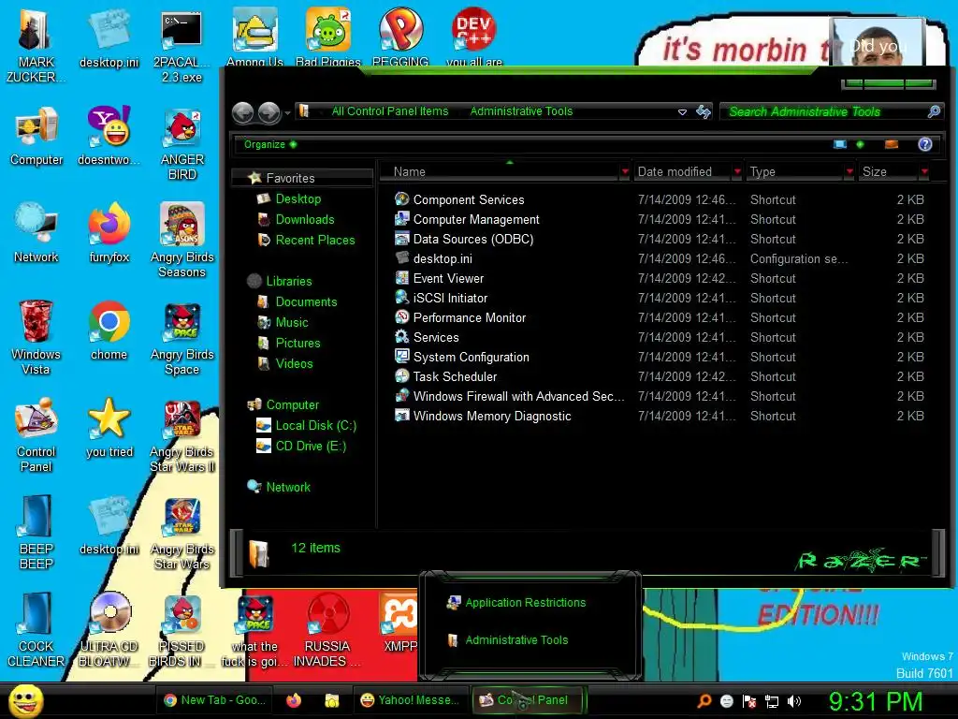The width and height of the screenshot is (958, 719).
Task: Switch to New Tab - Goo... taskbar button
Action: point(214,700)
